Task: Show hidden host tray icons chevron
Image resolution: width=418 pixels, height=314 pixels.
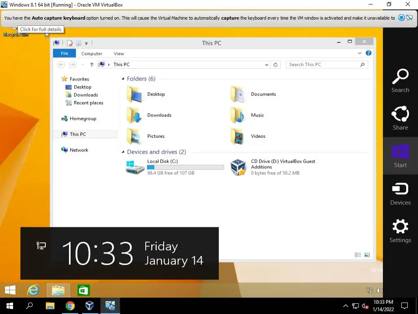Action: click(x=345, y=306)
